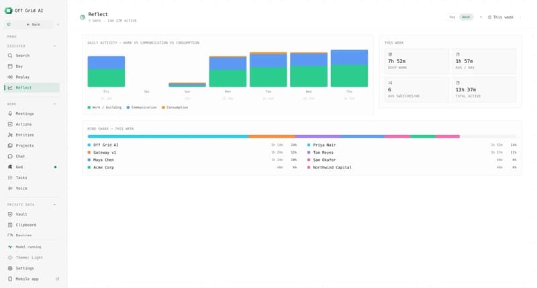Image resolution: width=537 pixels, height=288 pixels.
Task: Open Meetings microphone icon
Action: pos(10,113)
